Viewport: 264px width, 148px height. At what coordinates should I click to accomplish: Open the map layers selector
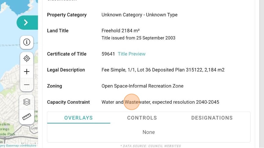coord(27,102)
